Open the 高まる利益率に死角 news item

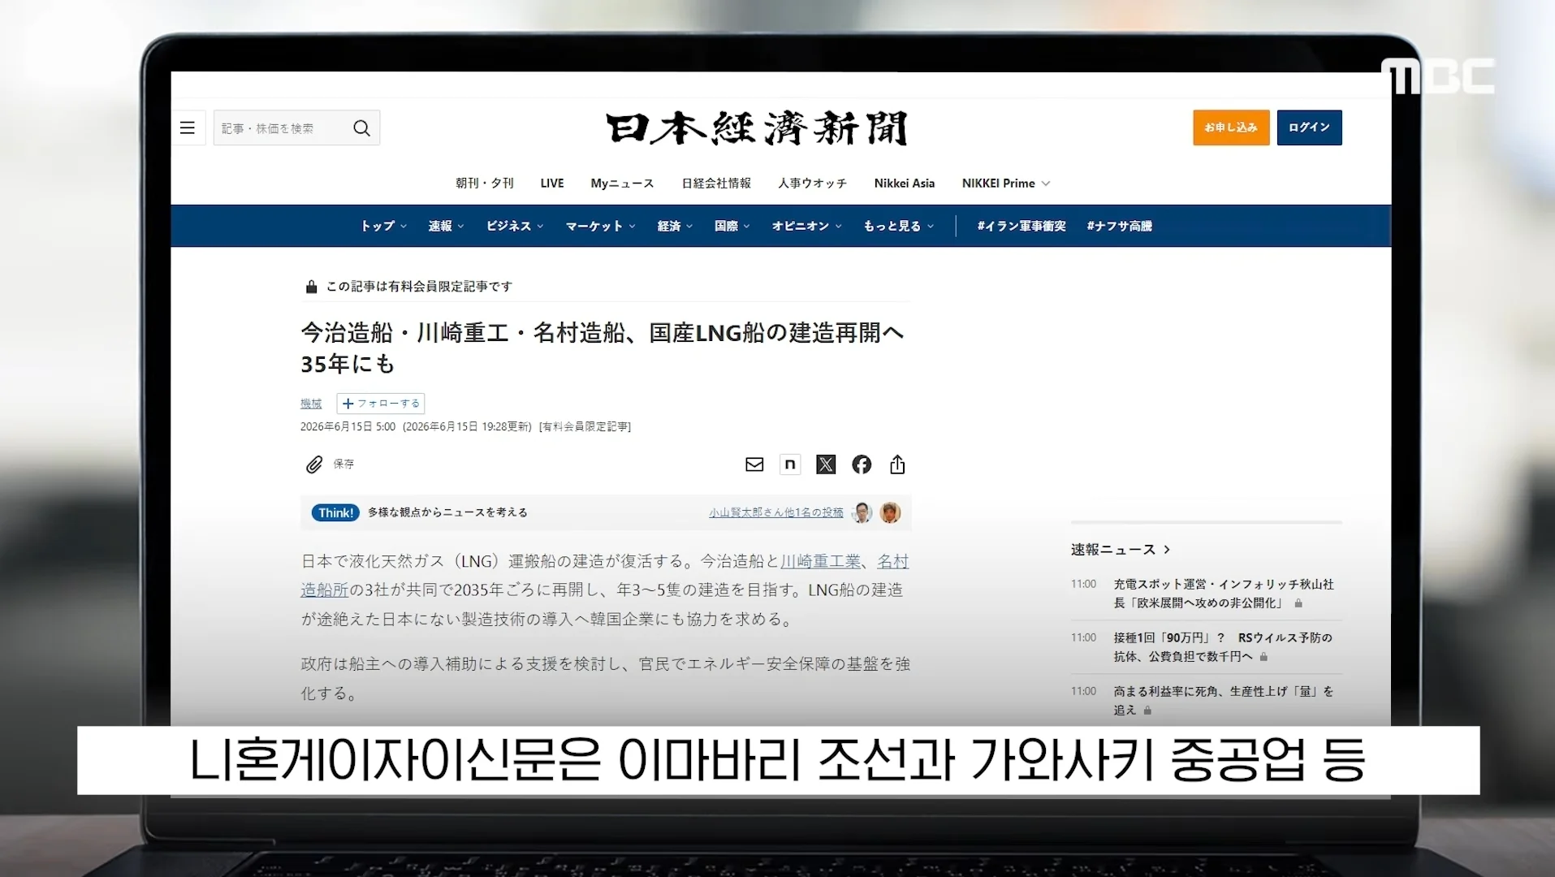pos(1224,701)
